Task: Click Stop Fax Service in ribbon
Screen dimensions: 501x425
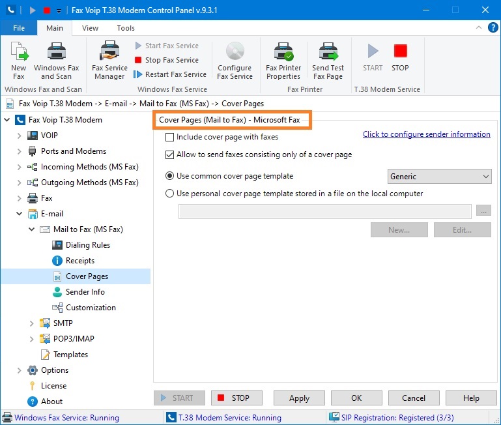Action: tap(167, 60)
